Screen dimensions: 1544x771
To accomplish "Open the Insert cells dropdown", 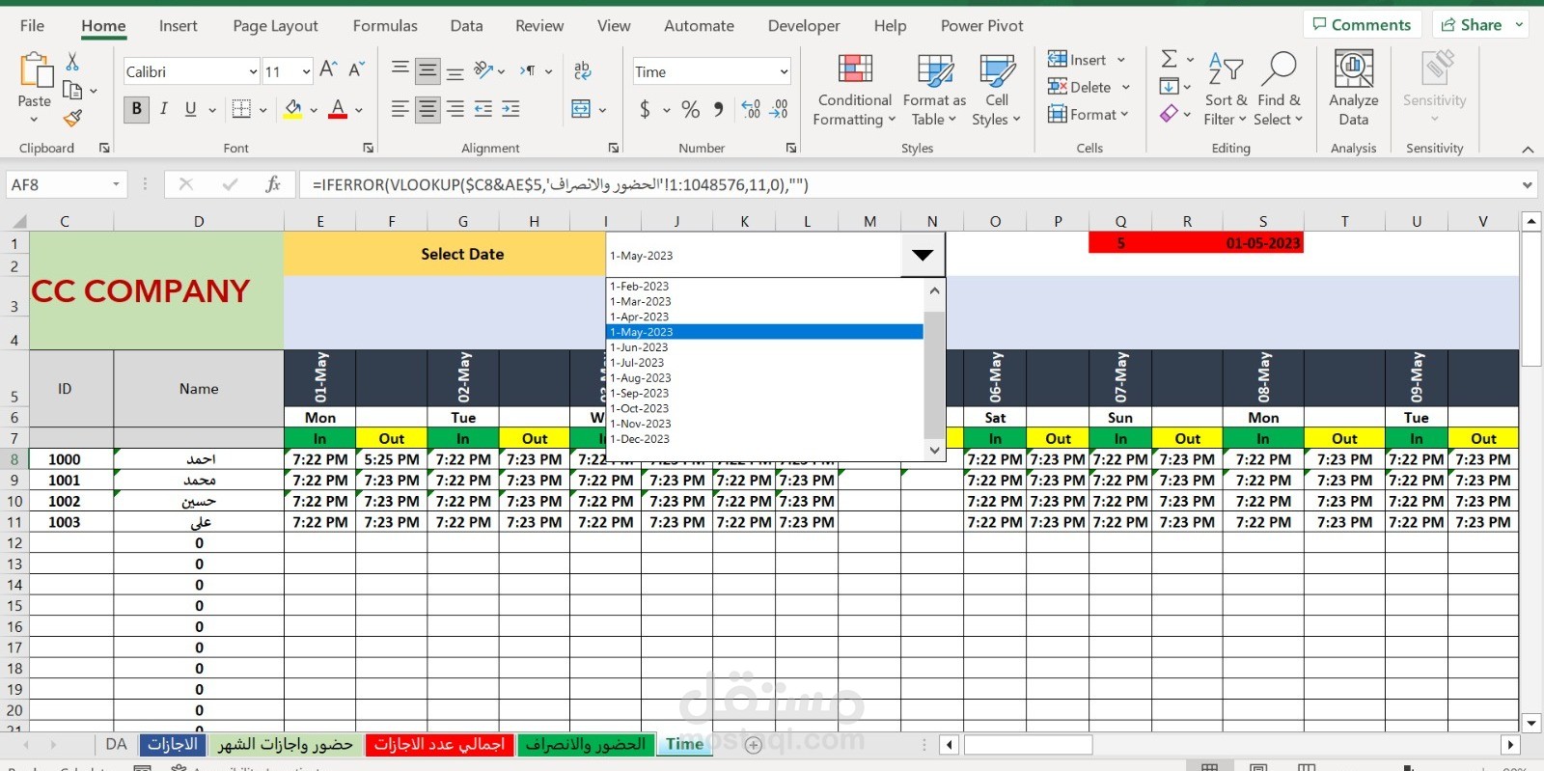I will coord(1121,60).
